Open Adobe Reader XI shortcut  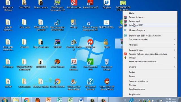tap(90, 4)
